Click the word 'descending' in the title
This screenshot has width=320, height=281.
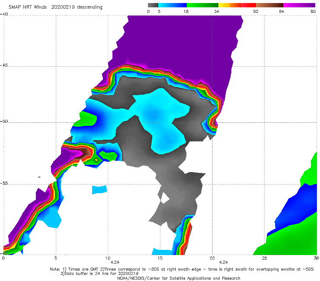coord(90,7)
